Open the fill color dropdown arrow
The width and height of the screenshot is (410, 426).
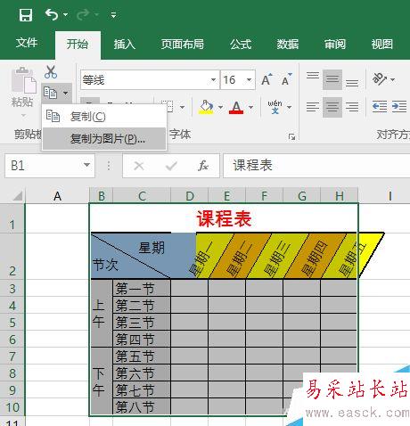click(x=220, y=107)
